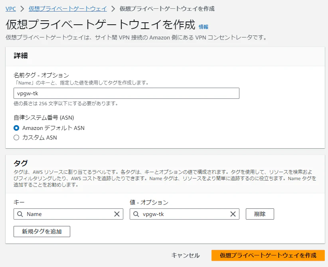Click the キャンセル button
Image resolution: width=328 pixels, height=267 pixels.
tap(185, 255)
